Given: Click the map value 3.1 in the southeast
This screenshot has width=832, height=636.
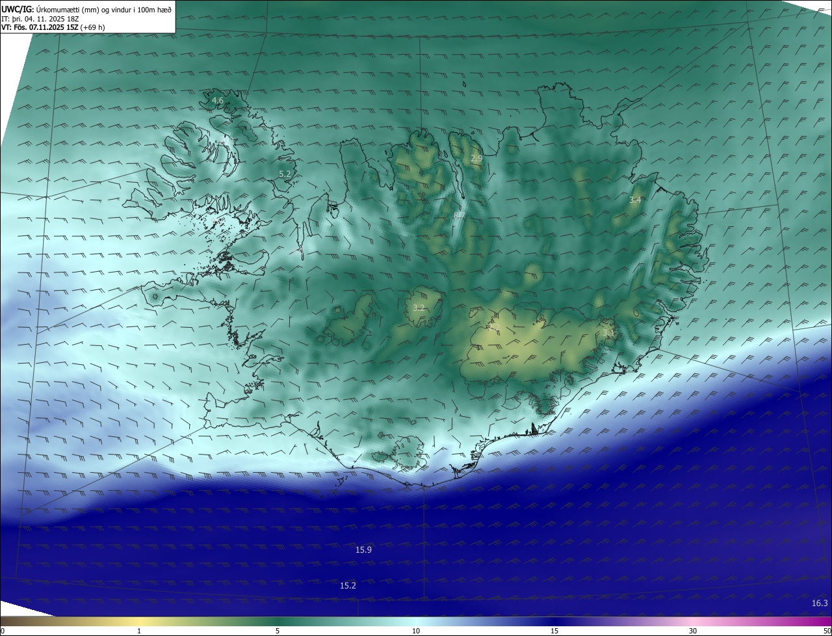Looking at the screenshot, I should point(608,332).
